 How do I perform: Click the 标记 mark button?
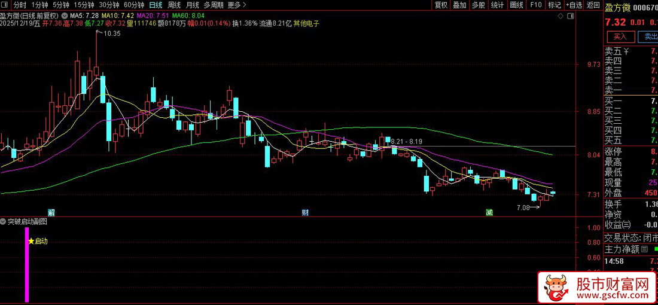(x=555, y=5)
